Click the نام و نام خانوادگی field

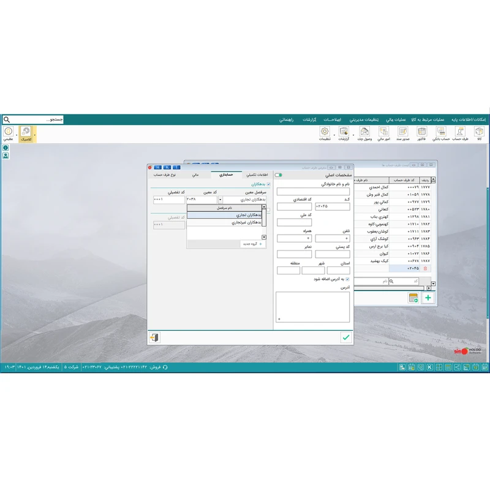tap(313, 192)
